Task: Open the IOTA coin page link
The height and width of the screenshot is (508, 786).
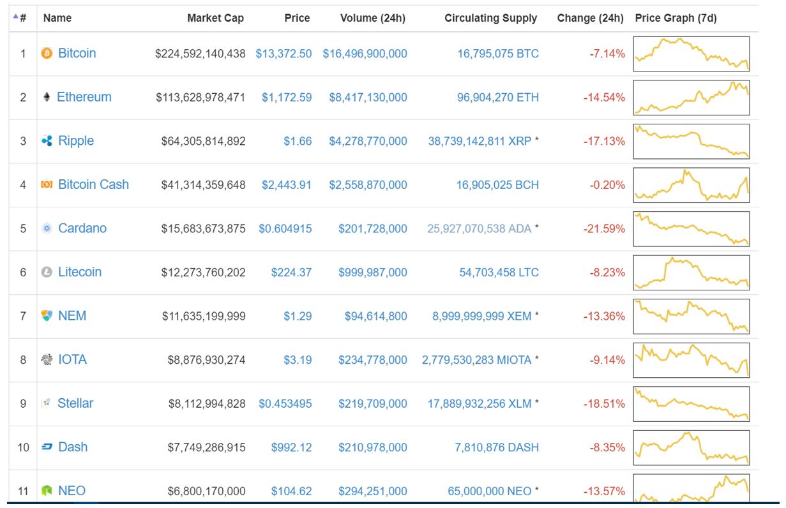Action: 72,359
